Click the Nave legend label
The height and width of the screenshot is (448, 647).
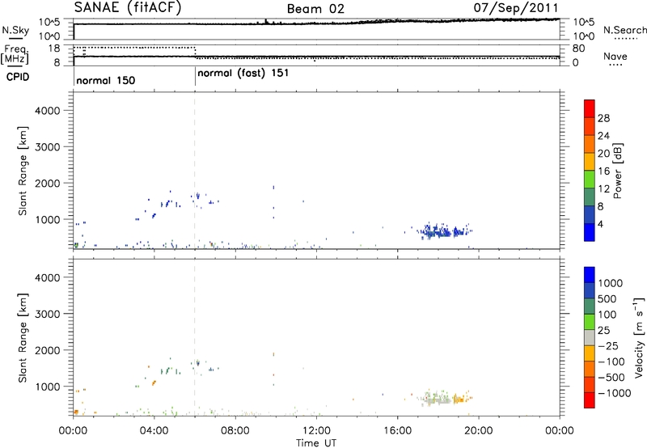click(615, 56)
